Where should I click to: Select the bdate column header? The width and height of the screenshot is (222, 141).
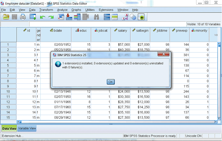pos(56,35)
